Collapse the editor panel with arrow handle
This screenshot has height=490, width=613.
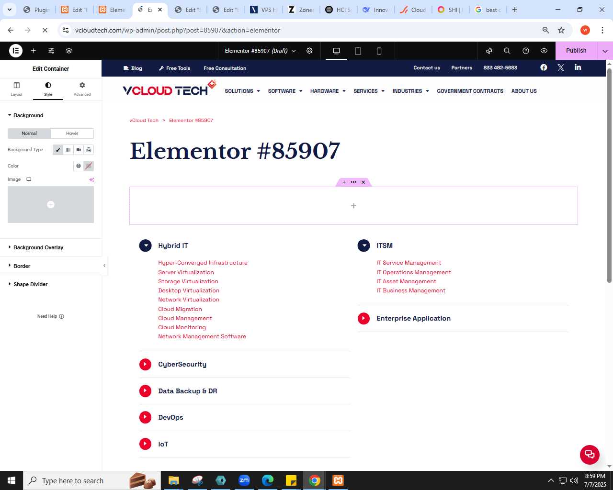tap(104, 266)
